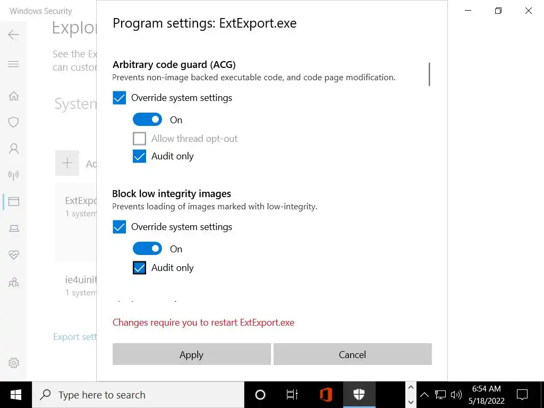Open Settings gear icon in sidebar
This screenshot has height=408, width=544.
(13, 363)
